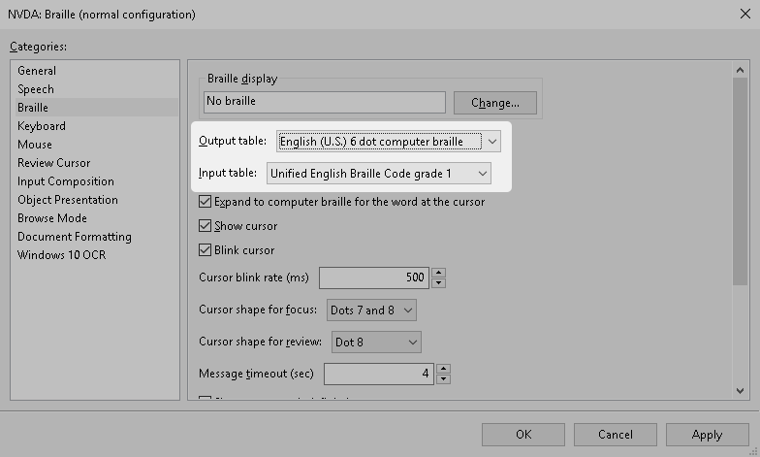Close the NVDA Braille settings dialog
Viewport: 760px width, 457px height.
743,15
